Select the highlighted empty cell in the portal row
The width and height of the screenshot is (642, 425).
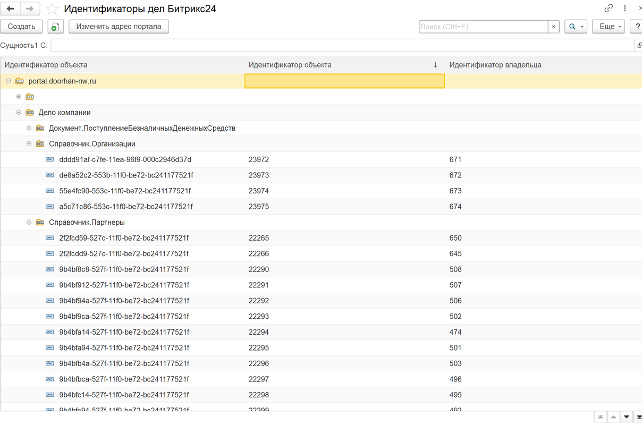click(344, 81)
